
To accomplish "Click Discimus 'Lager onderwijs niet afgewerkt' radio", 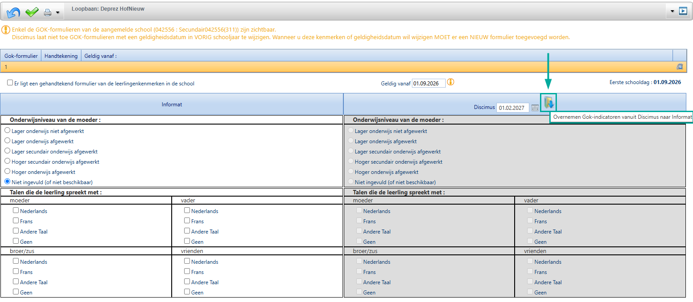I will (351, 131).
